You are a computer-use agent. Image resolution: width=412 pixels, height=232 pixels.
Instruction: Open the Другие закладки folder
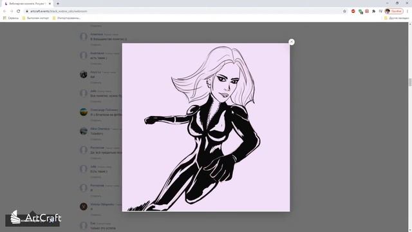397,18
